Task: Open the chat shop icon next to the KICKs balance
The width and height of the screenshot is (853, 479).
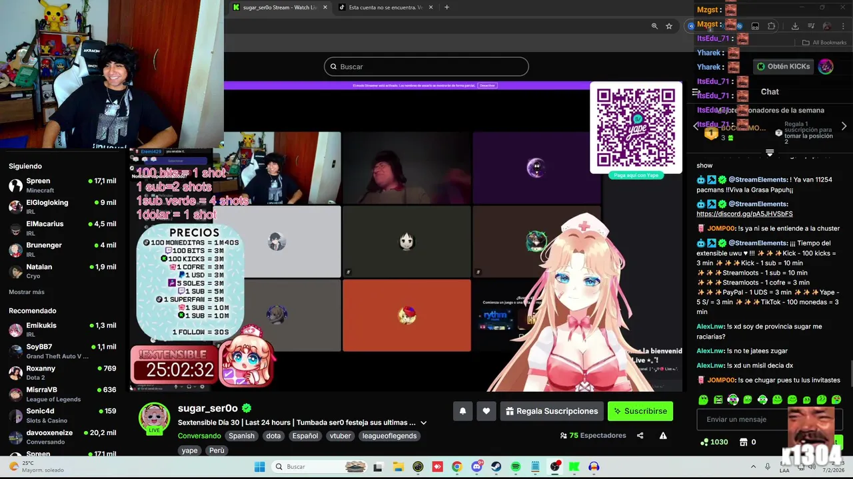Action: pos(744,442)
